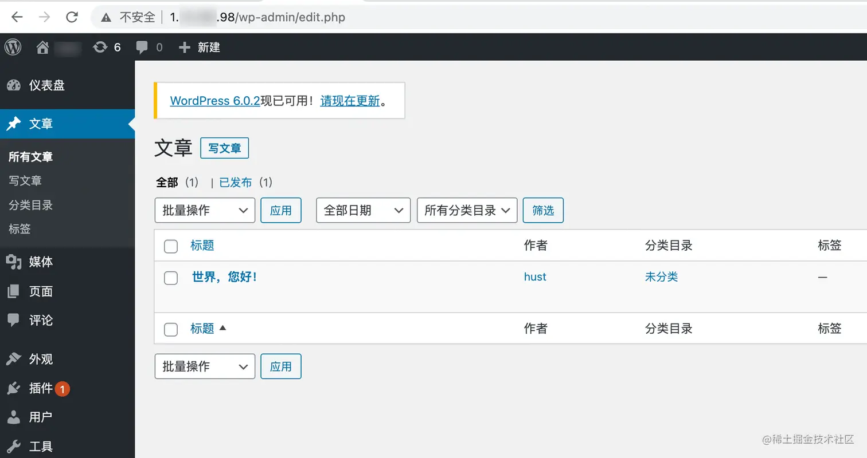Screen dimensions: 867x458
Task: Click the home site icon in admin bar
Action: click(x=42, y=48)
